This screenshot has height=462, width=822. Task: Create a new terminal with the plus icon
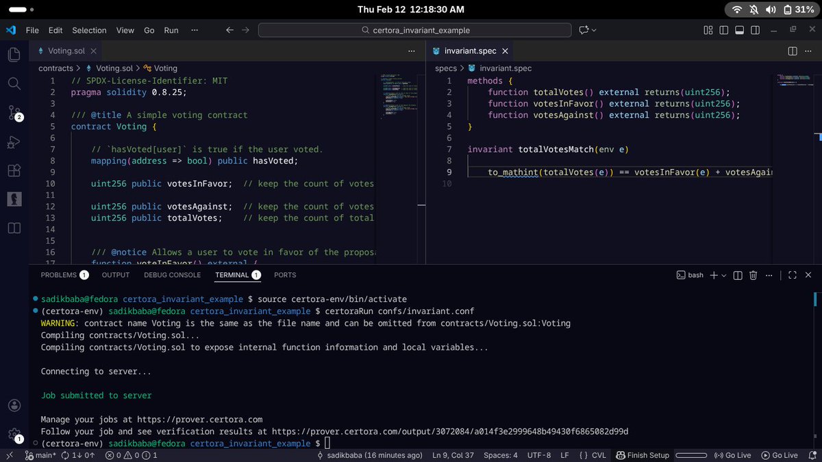coord(713,275)
